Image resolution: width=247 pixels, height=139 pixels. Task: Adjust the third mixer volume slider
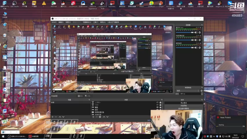(x=185, y=48)
